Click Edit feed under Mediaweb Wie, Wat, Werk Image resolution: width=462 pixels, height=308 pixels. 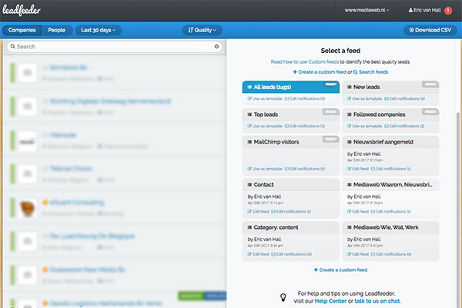[x=358, y=254]
